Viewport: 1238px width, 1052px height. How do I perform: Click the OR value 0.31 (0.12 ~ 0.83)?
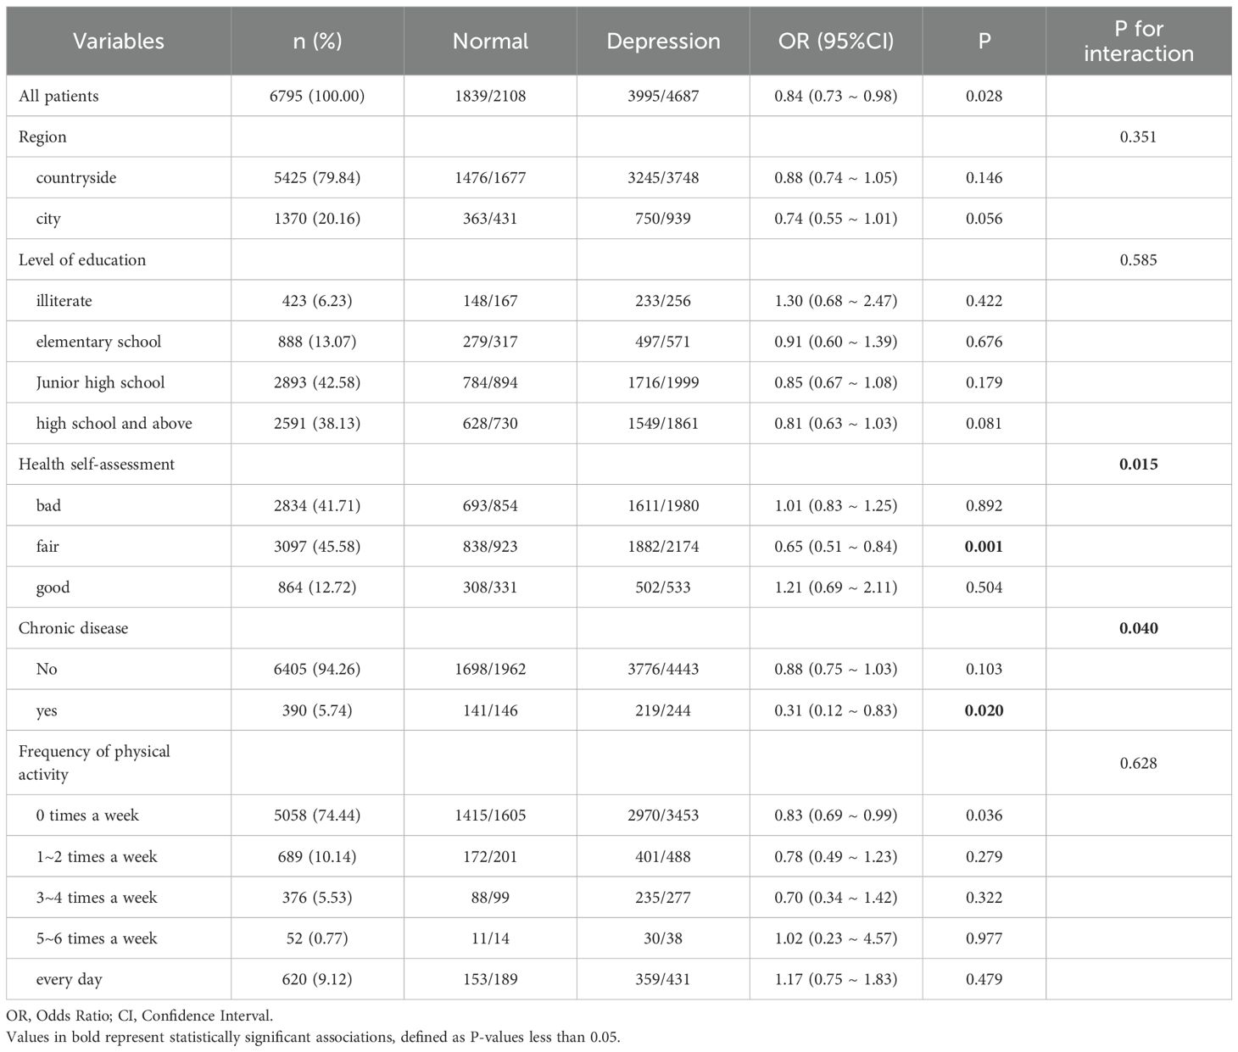coord(836,710)
